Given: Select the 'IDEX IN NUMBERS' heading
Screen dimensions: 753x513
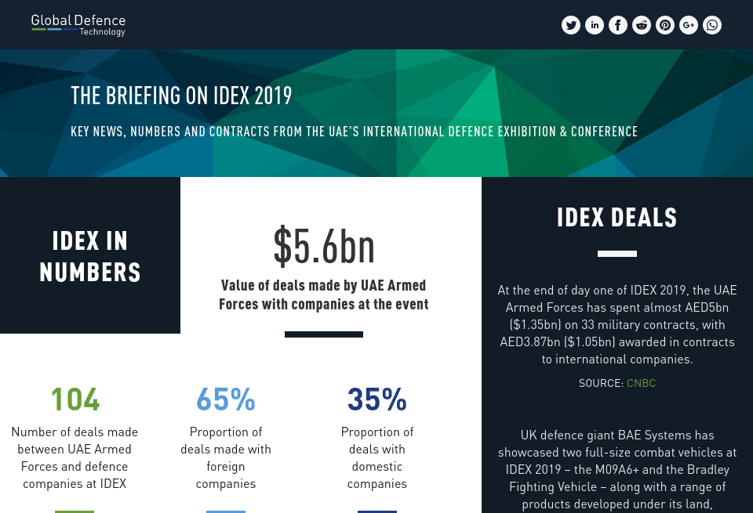Looking at the screenshot, I should [x=89, y=256].
